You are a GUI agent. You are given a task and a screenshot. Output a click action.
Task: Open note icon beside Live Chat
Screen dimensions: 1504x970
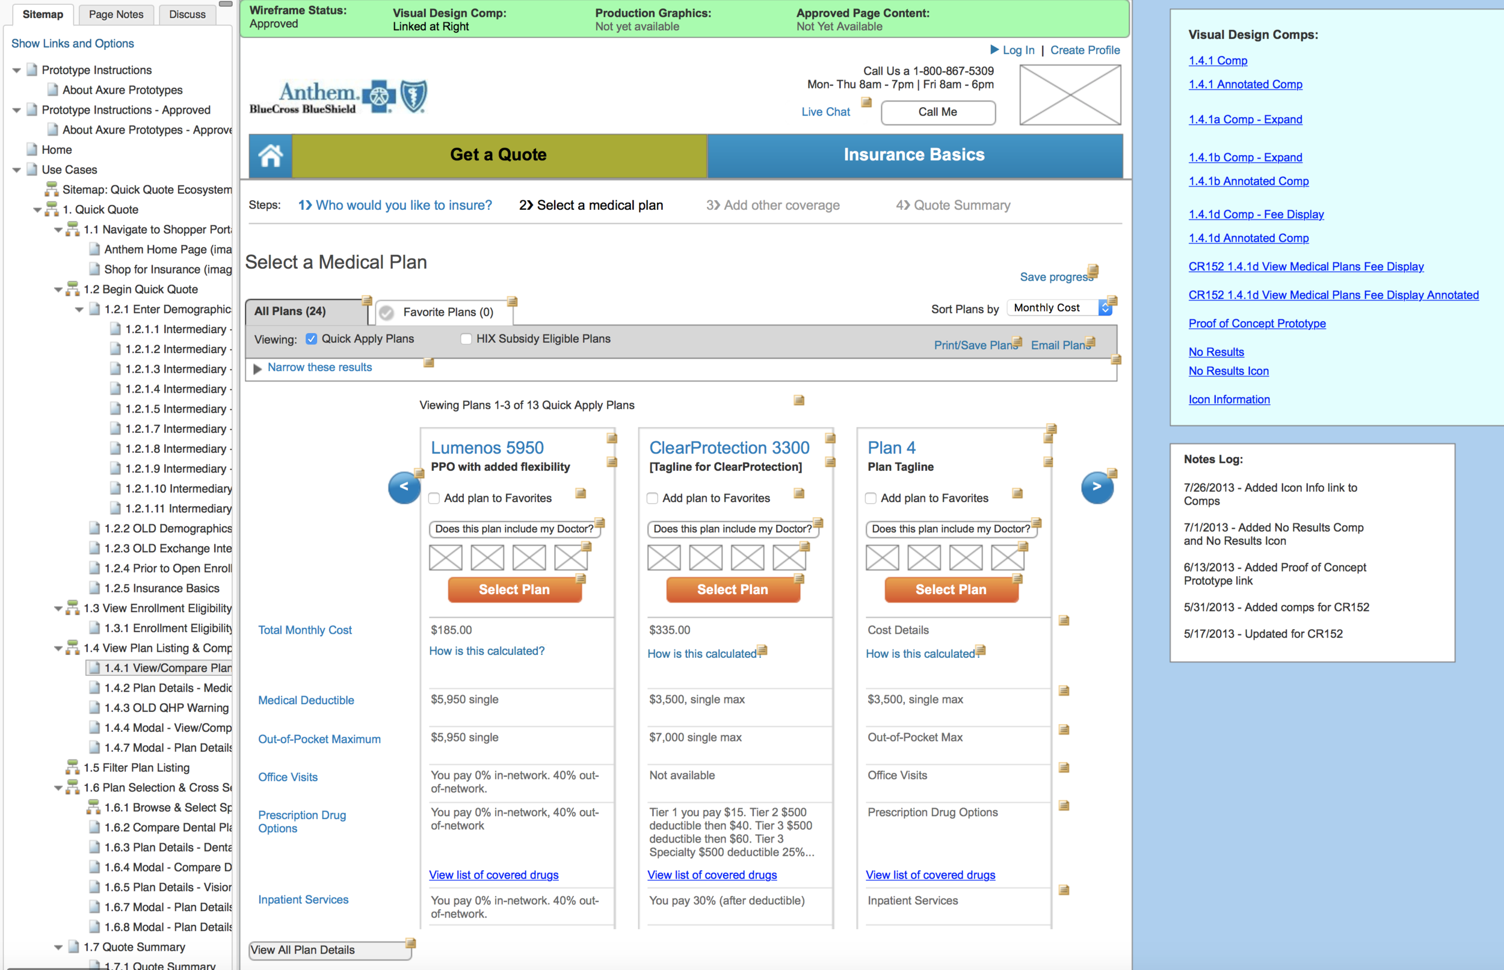(x=866, y=102)
